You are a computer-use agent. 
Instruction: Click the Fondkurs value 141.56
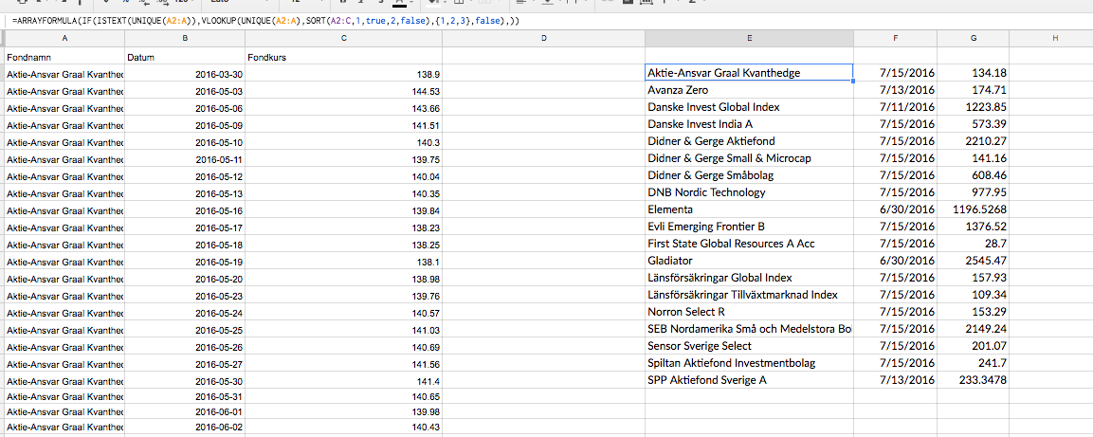344,364
